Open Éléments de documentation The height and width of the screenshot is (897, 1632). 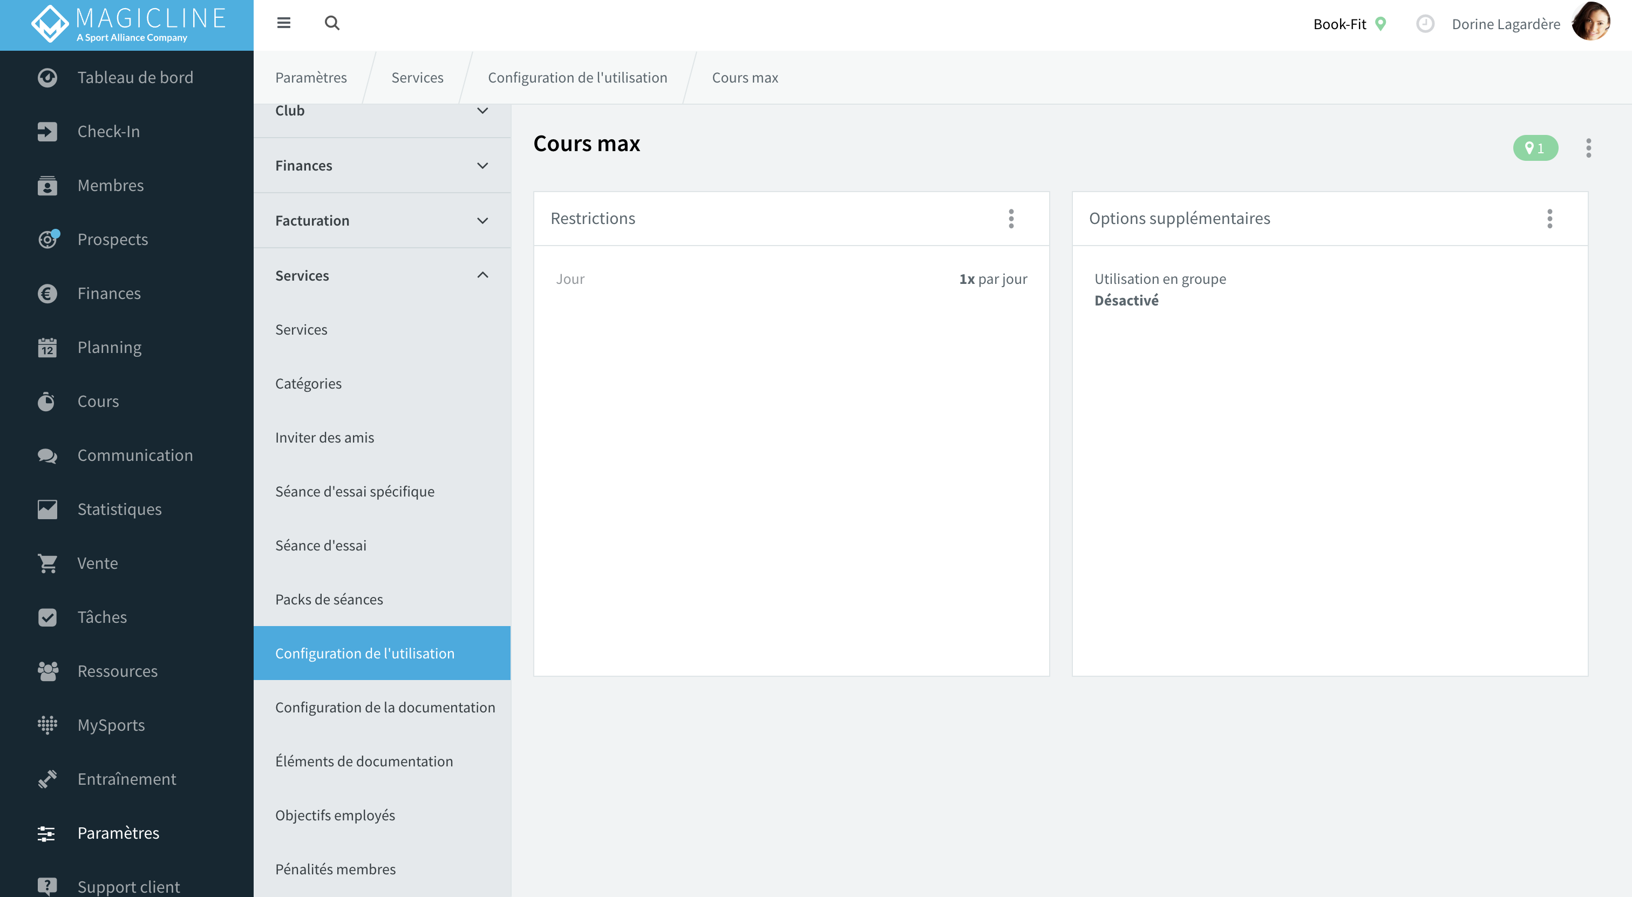click(x=382, y=761)
